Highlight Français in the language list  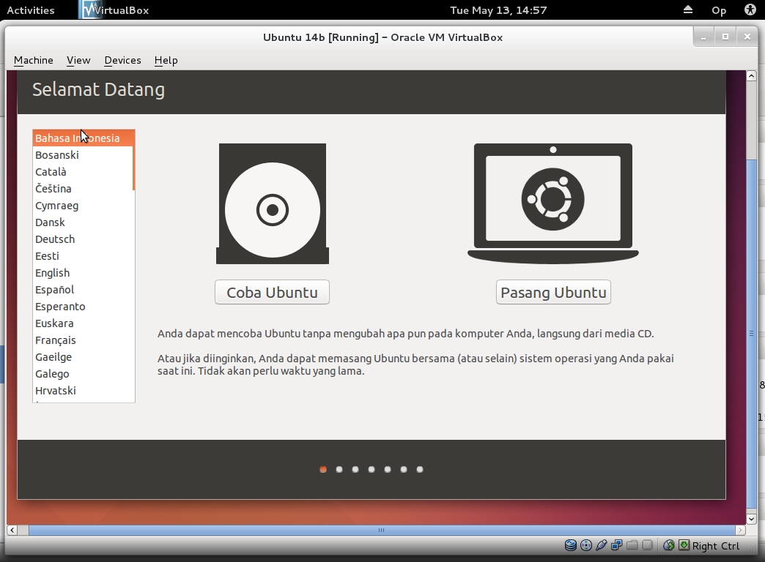click(57, 340)
